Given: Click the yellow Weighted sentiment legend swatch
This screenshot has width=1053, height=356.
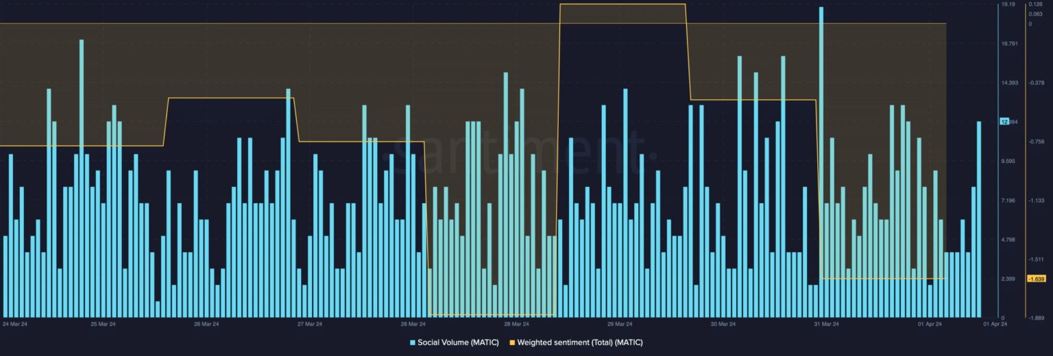Looking at the screenshot, I should 512,342.
